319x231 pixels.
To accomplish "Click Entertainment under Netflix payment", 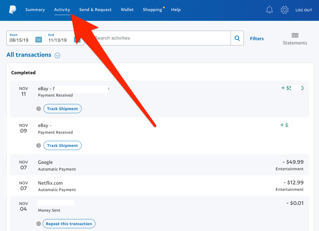I will point(290,190).
